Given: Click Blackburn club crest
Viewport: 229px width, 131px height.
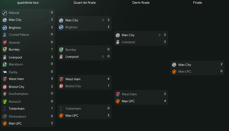Looking at the screenshot, I should click(5, 64).
